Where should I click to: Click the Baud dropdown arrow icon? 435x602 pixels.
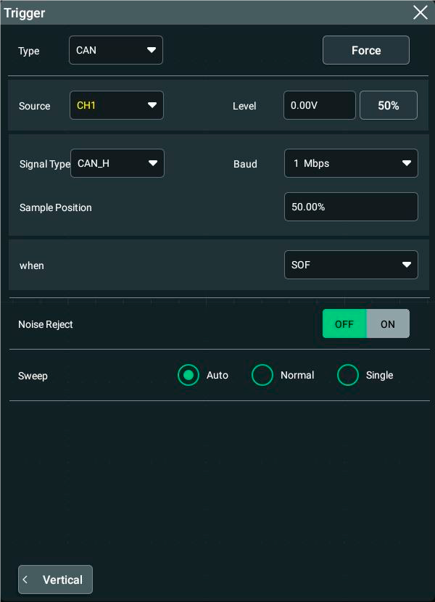click(407, 163)
